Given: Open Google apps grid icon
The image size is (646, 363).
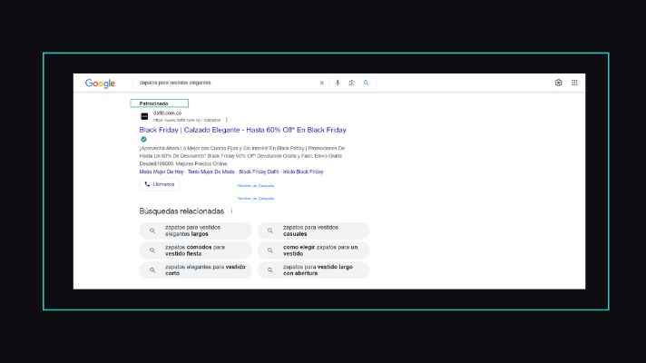Looking at the screenshot, I should click(x=574, y=83).
